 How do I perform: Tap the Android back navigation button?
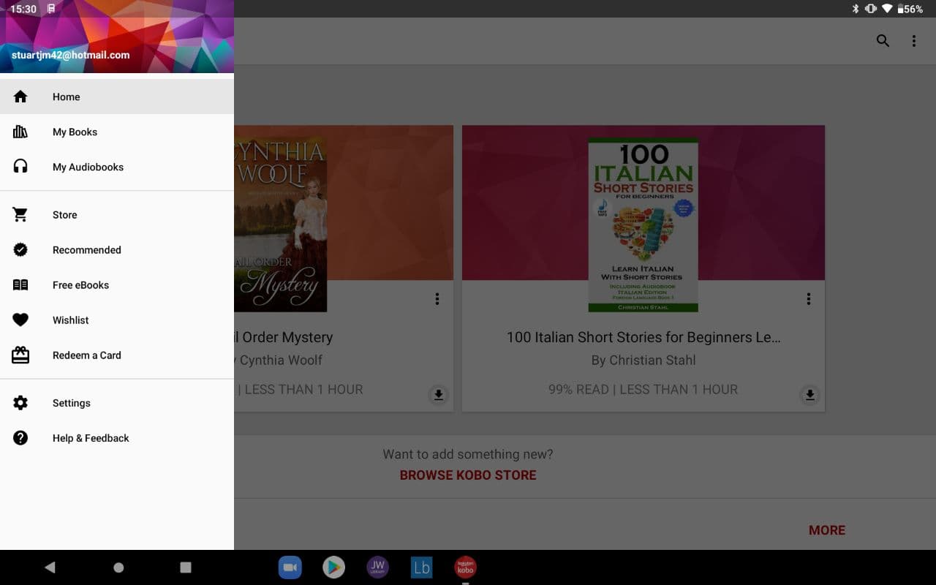pyautogui.click(x=50, y=567)
